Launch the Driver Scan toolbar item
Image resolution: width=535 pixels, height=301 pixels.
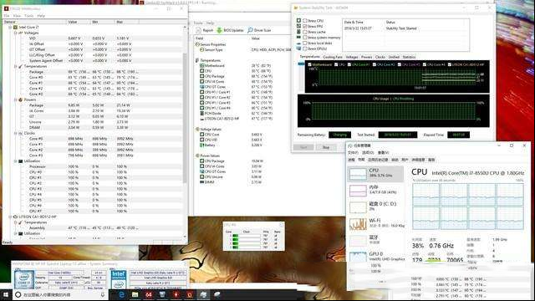coord(259,30)
